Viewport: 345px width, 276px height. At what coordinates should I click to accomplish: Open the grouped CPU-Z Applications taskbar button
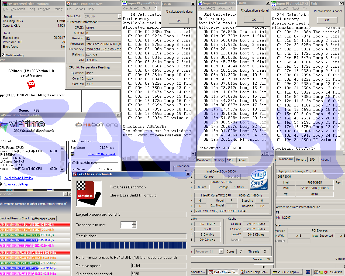[287, 272]
